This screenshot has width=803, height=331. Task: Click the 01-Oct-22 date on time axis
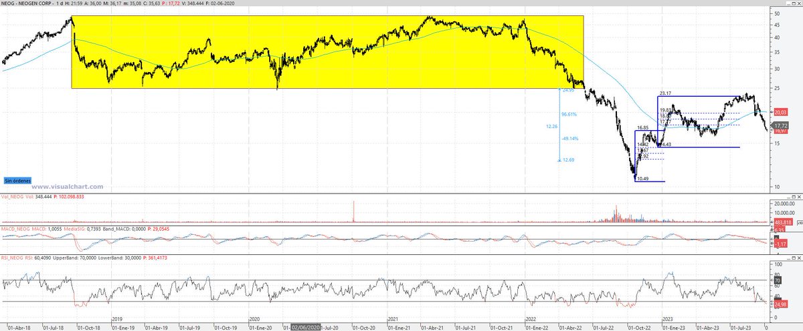tap(640, 328)
